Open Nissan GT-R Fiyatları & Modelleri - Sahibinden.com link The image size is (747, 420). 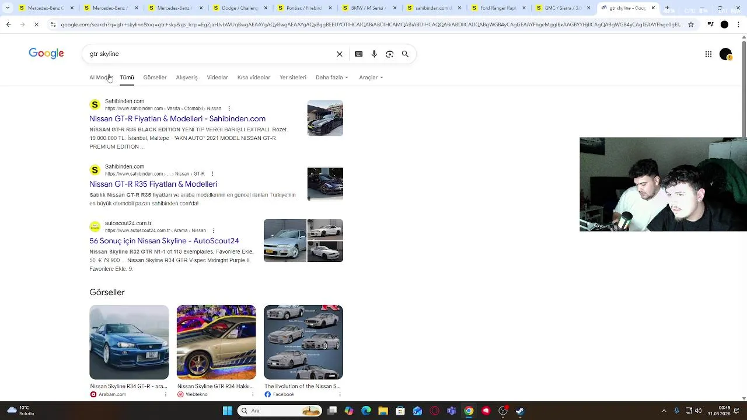(x=177, y=118)
